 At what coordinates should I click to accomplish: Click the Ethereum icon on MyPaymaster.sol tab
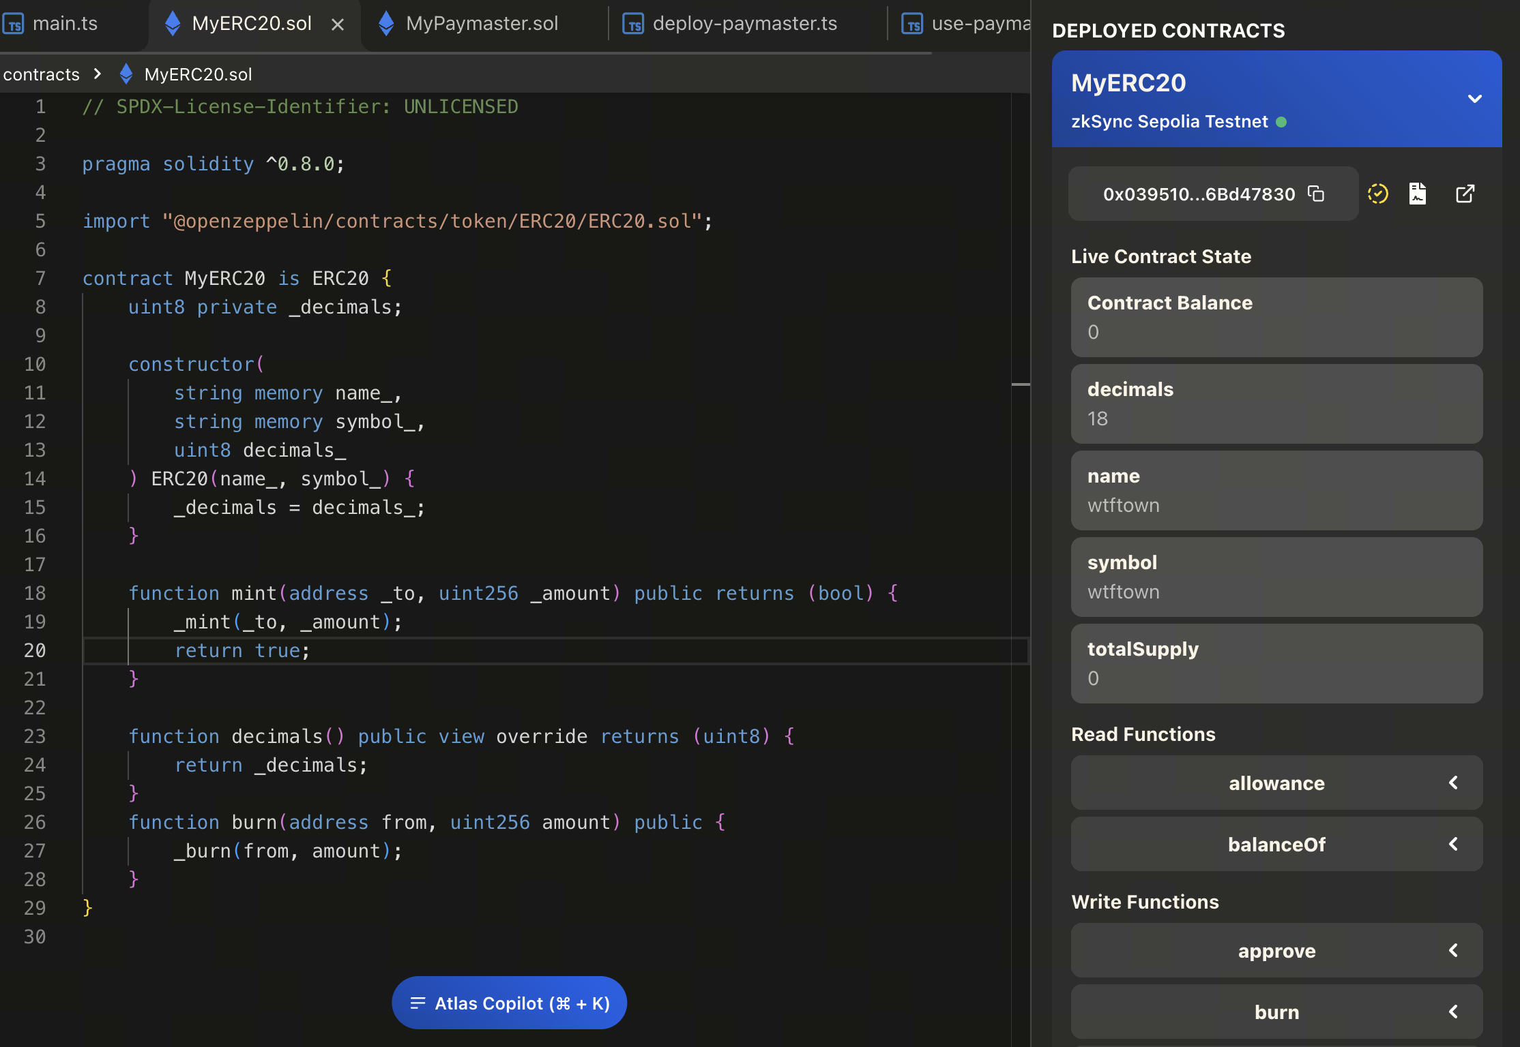(386, 24)
